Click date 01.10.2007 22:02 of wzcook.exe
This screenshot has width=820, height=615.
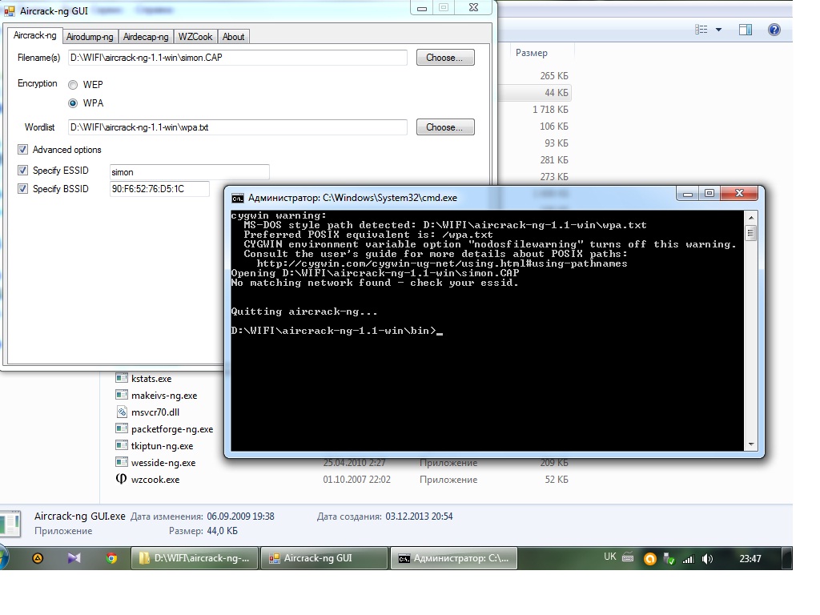356,480
